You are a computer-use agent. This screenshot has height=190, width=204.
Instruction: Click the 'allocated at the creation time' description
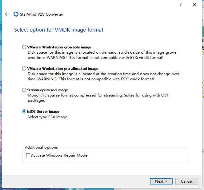[104, 76]
